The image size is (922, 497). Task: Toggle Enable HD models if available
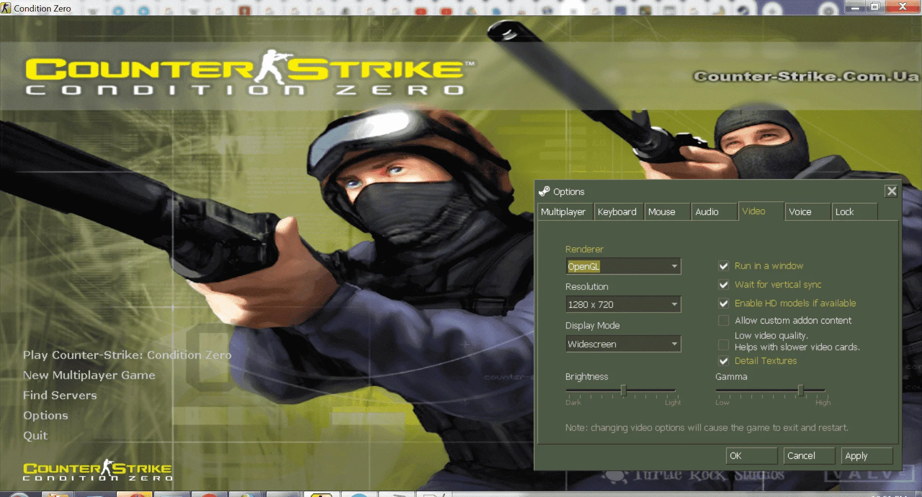point(723,303)
